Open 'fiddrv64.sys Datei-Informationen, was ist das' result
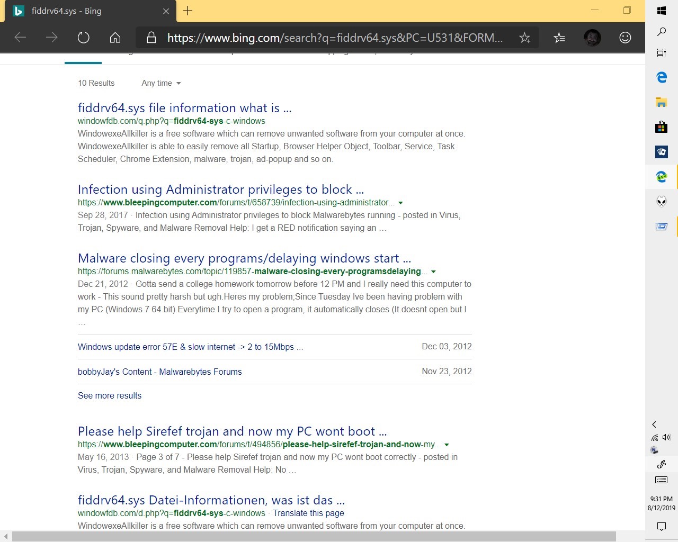 coord(211,500)
